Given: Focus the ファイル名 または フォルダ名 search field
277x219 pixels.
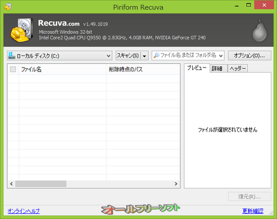Looking at the screenshot, I should pyautogui.click(x=188, y=55).
